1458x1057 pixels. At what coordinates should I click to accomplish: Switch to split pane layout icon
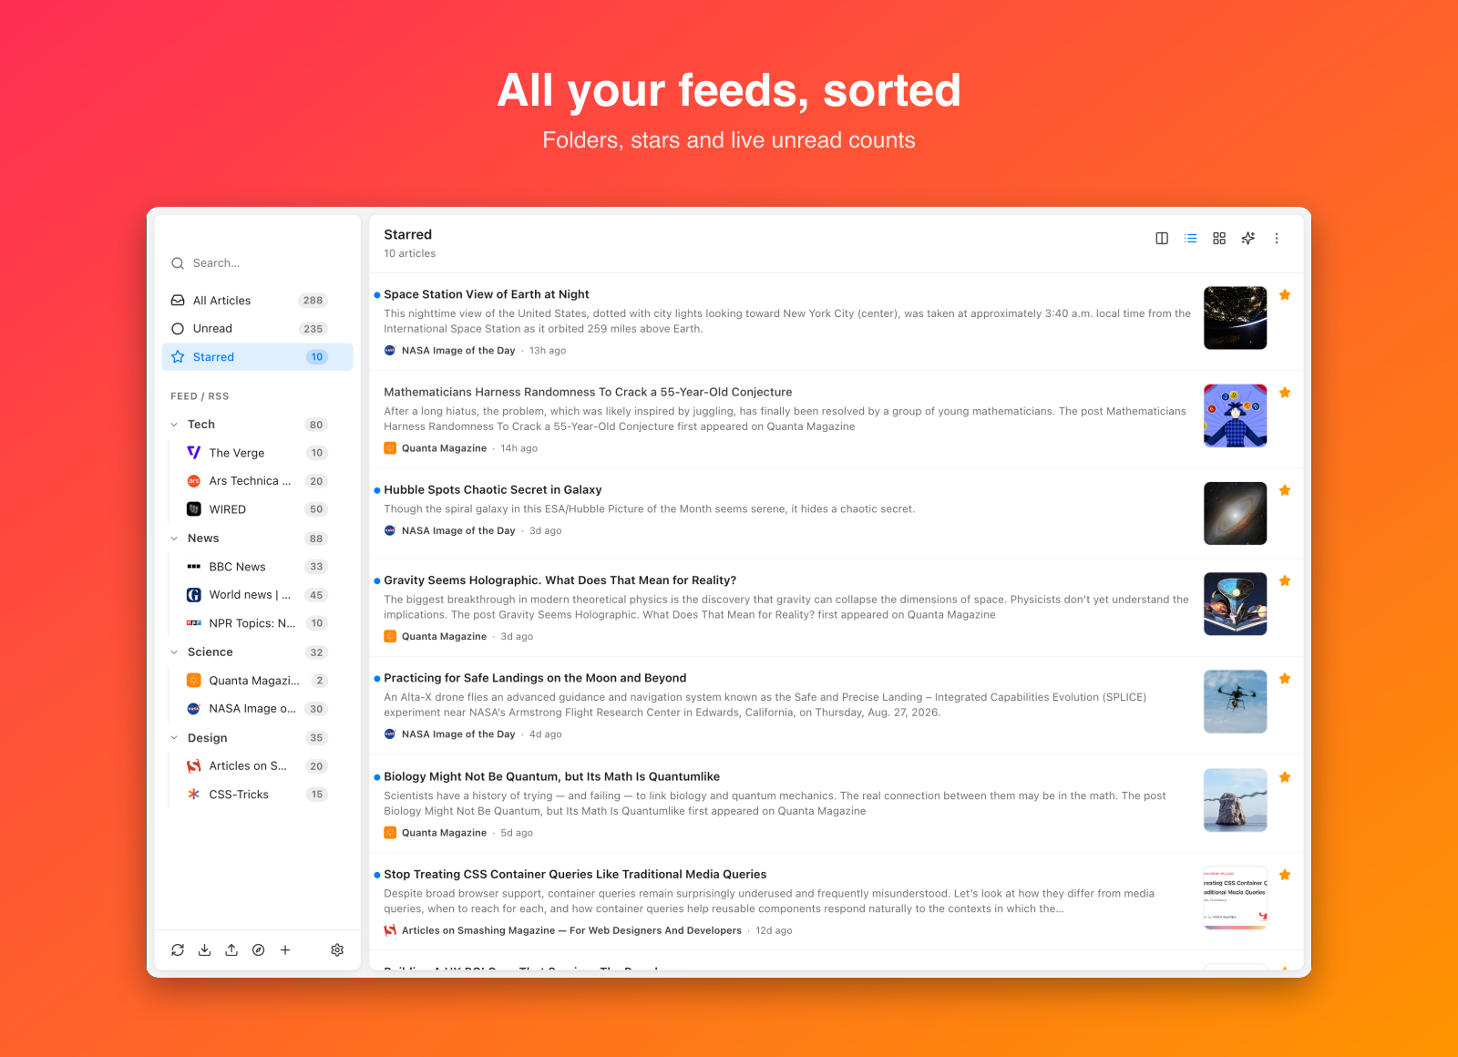(x=1162, y=239)
